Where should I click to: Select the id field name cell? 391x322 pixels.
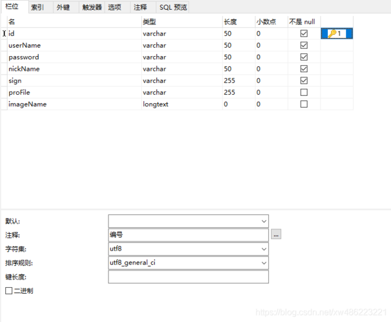click(x=74, y=33)
